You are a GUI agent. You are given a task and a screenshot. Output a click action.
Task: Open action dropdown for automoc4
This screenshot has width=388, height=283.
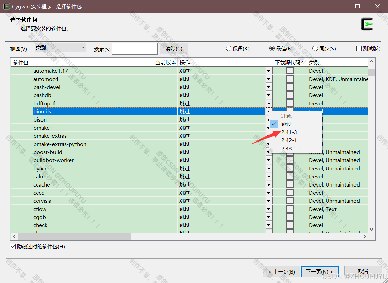tap(269, 79)
